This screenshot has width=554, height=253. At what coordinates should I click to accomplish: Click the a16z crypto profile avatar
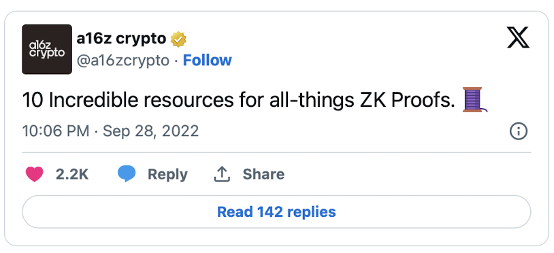pos(47,50)
